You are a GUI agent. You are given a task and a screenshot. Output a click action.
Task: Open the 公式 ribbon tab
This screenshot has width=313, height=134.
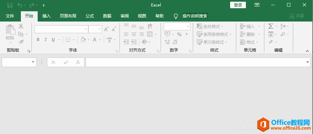click(x=90, y=16)
